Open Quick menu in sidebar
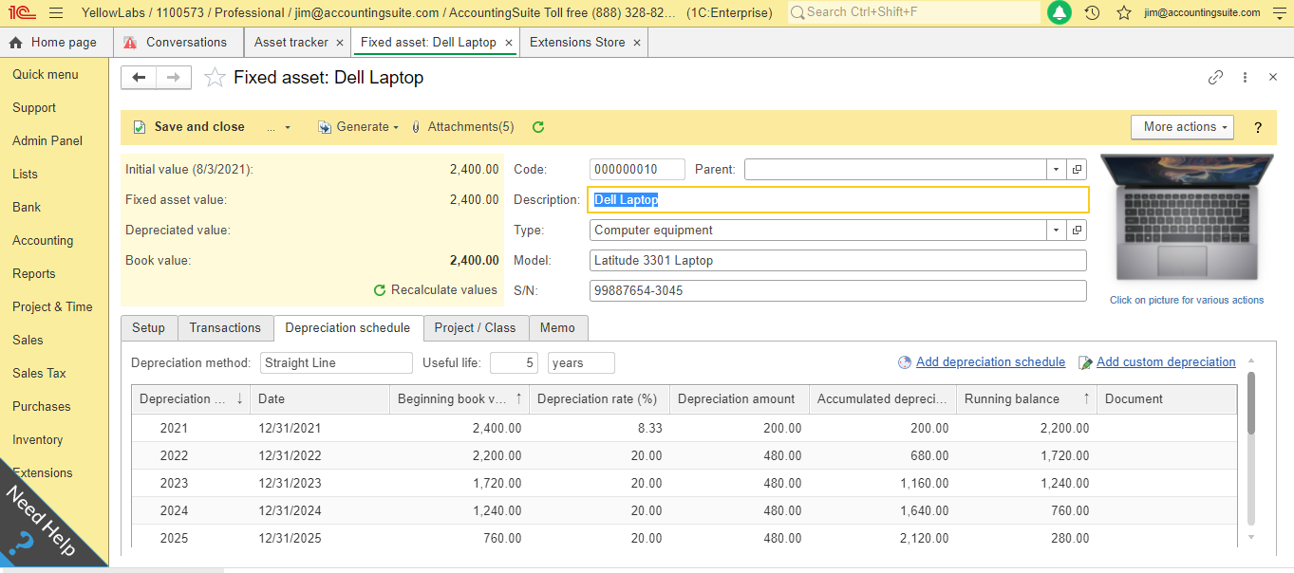The image size is (1294, 573). (46, 75)
